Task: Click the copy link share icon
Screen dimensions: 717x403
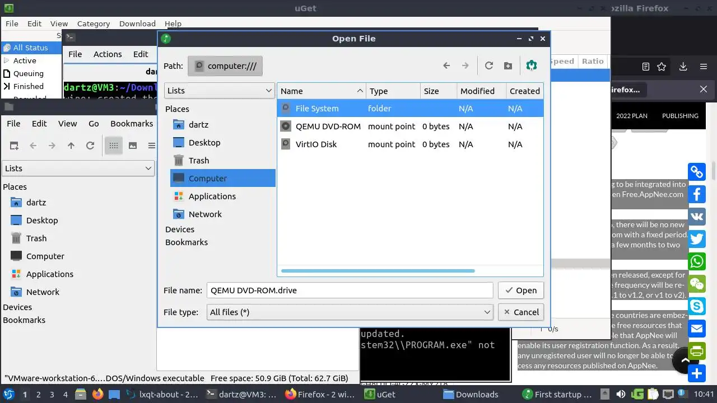Action: coord(697,172)
